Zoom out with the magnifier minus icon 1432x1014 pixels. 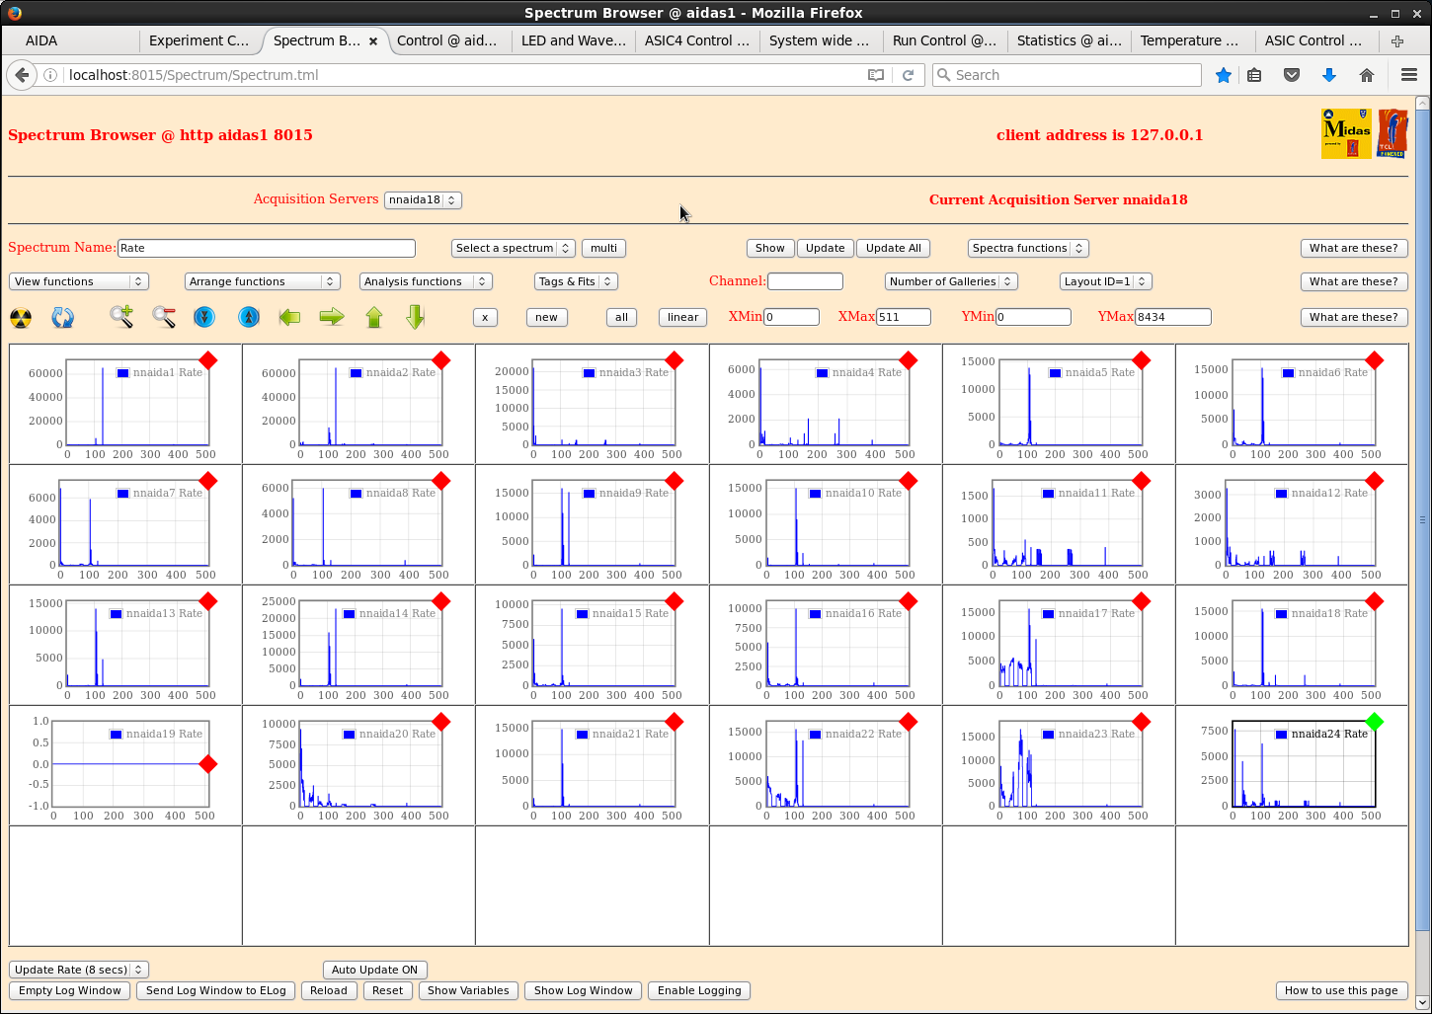click(x=164, y=317)
